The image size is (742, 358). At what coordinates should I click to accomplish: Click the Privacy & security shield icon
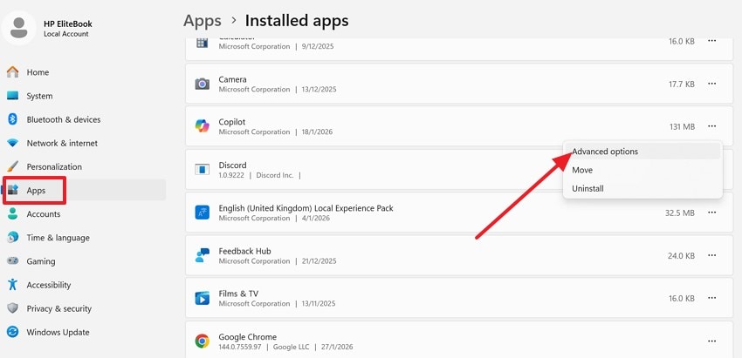pyautogui.click(x=13, y=308)
